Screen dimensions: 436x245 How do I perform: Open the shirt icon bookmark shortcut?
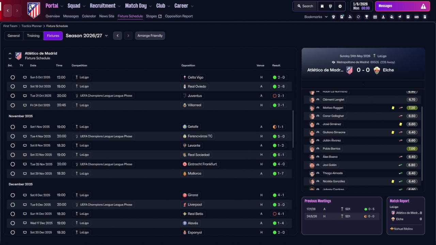point(333,17)
